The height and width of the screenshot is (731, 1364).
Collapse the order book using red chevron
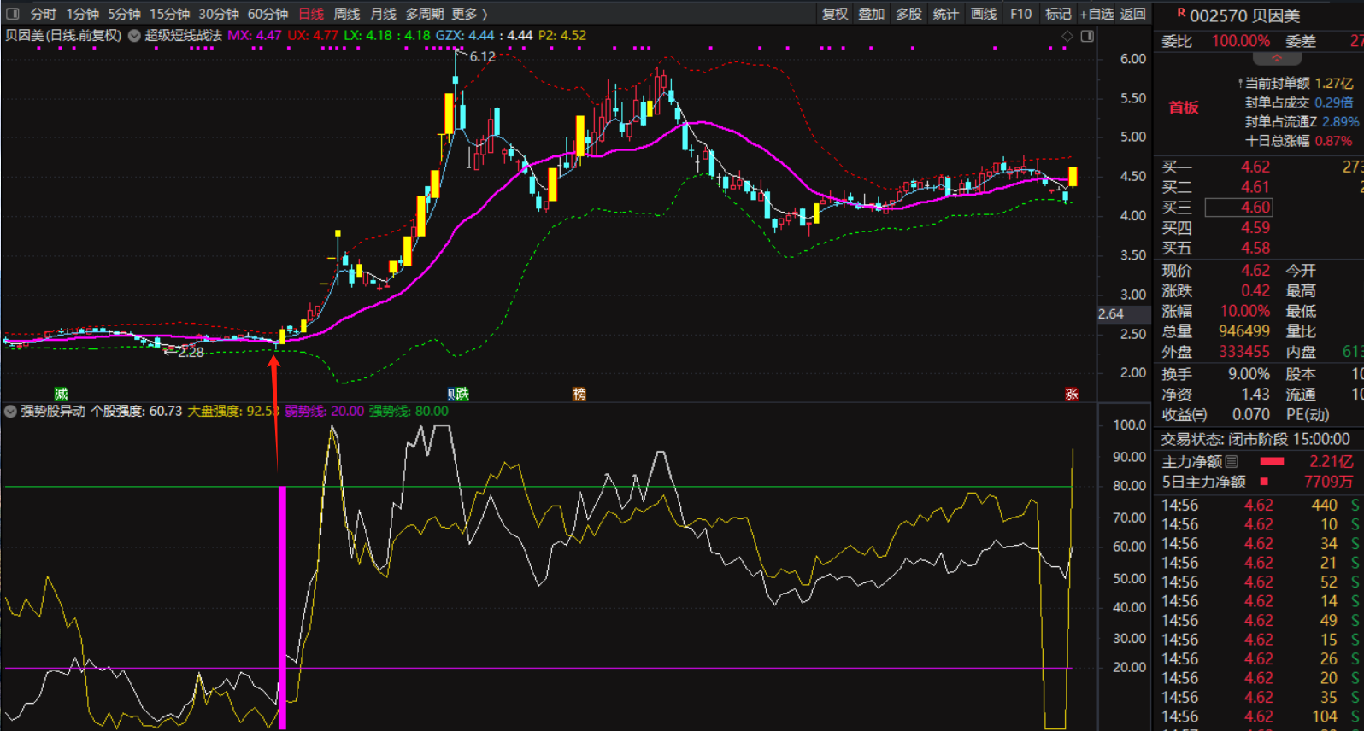click(x=1277, y=59)
